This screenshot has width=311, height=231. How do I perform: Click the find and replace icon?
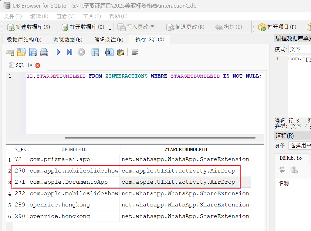(120, 52)
